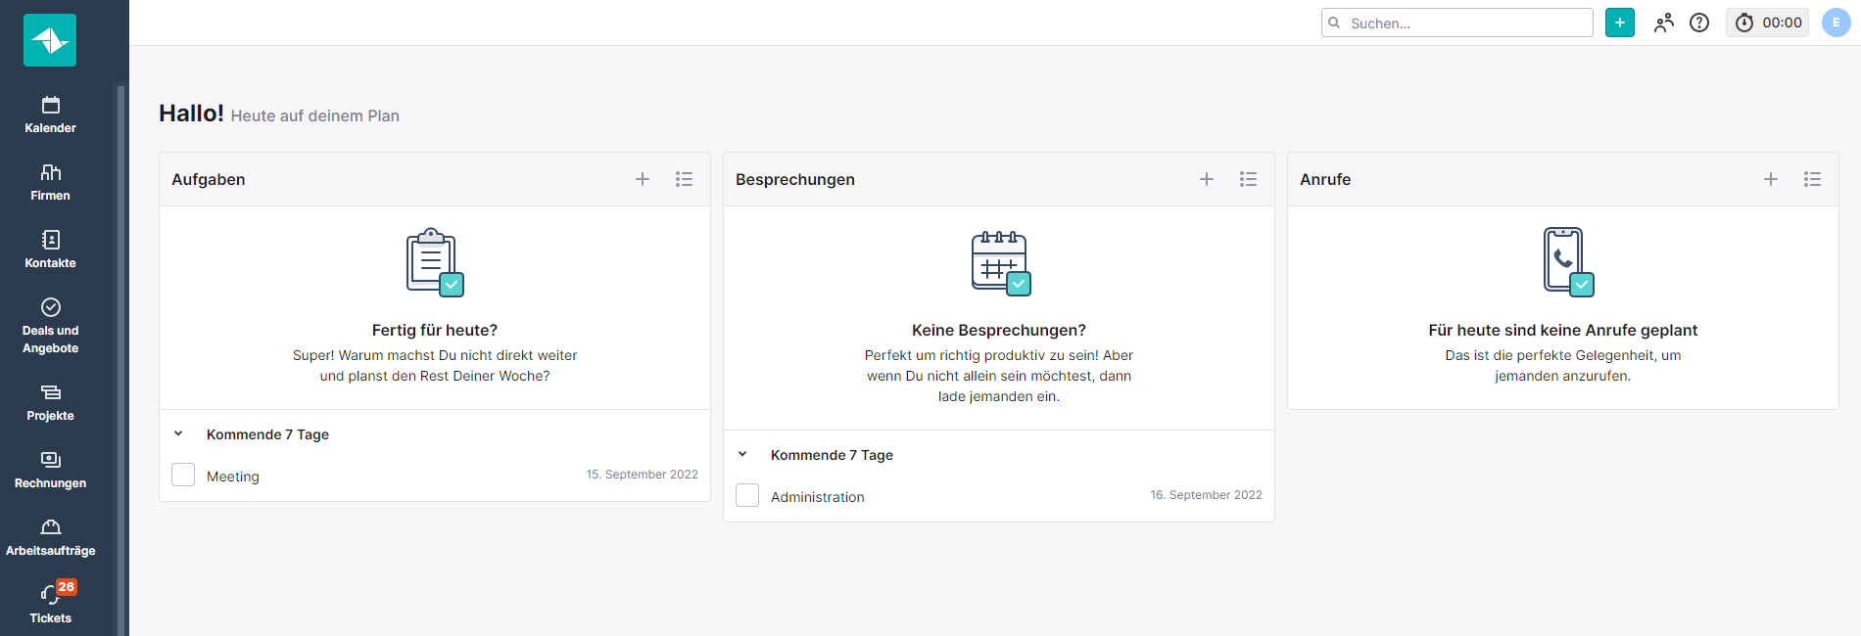
Task: Open Anrufe list view icon
Action: tap(1812, 179)
